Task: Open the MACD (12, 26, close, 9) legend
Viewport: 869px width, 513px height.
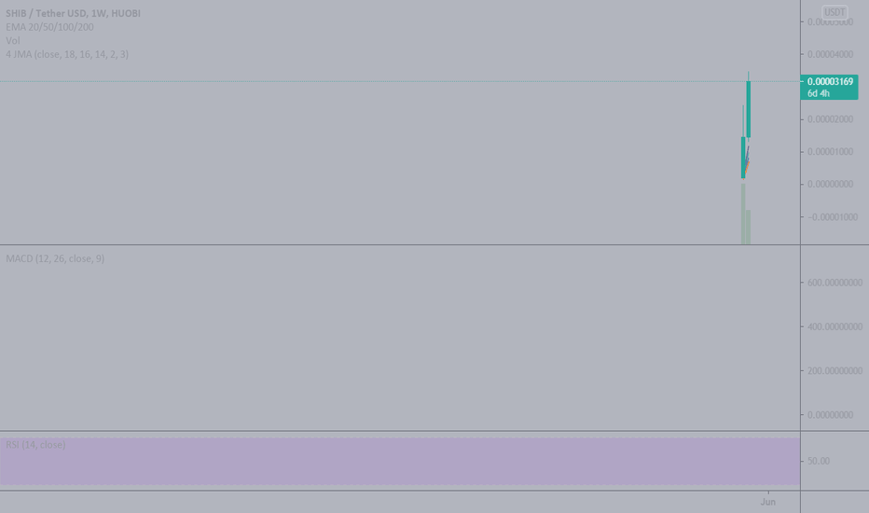Action: point(55,258)
